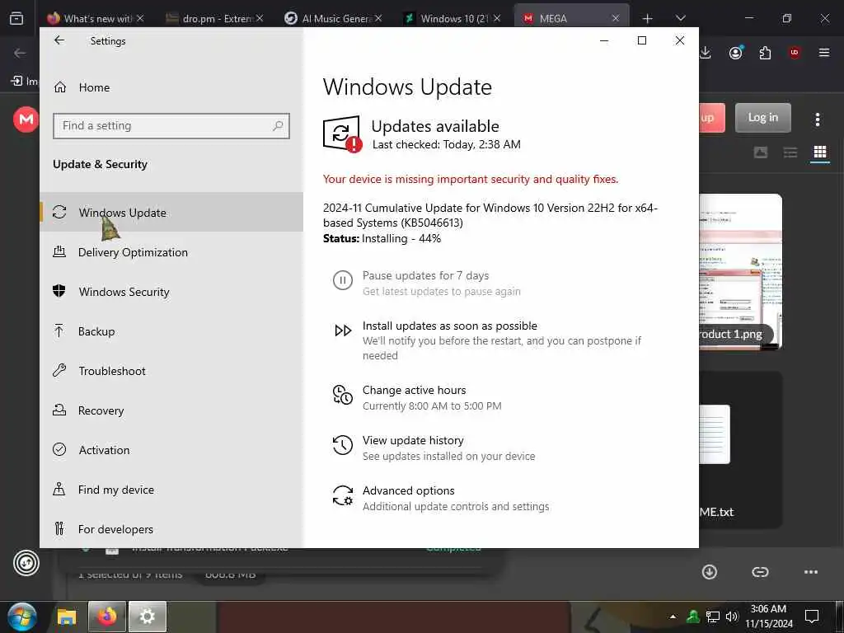
Task: Expand the list all tabs chevron
Action: (x=680, y=18)
